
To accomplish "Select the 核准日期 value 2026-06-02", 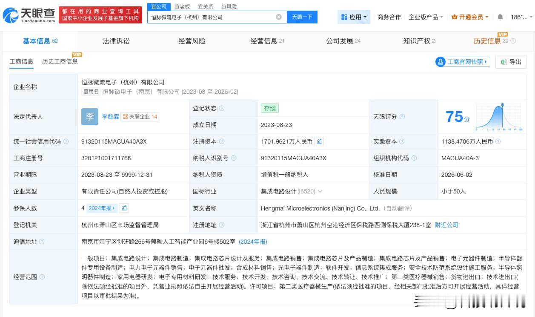I will (457, 175).
